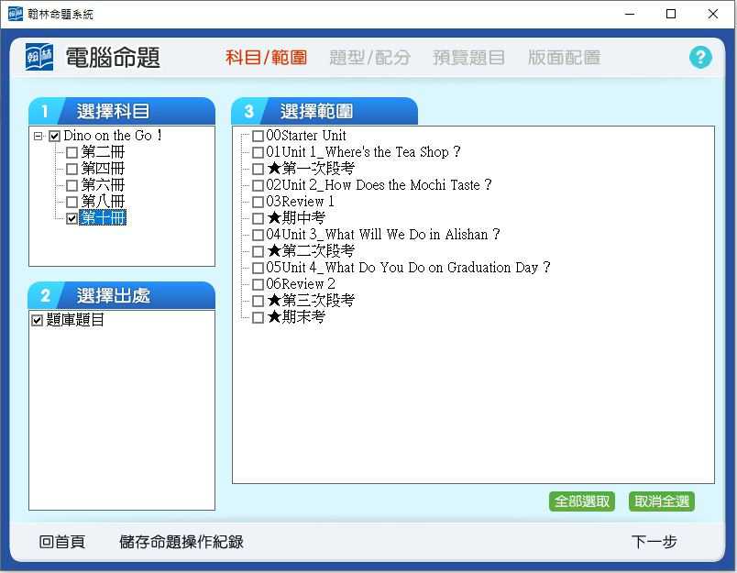The width and height of the screenshot is (737, 573).
Task: Check 04Unit 3_What Will We Do in Alishan box
Action: click(x=258, y=235)
